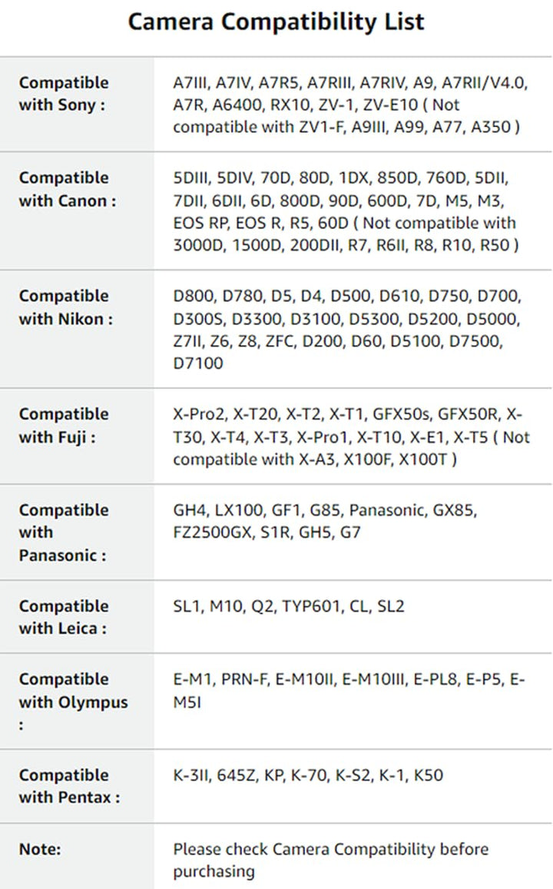This screenshot has height=889, width=553.
Task: Select the Compatible with Leica row label
Action: click(64, 617)
